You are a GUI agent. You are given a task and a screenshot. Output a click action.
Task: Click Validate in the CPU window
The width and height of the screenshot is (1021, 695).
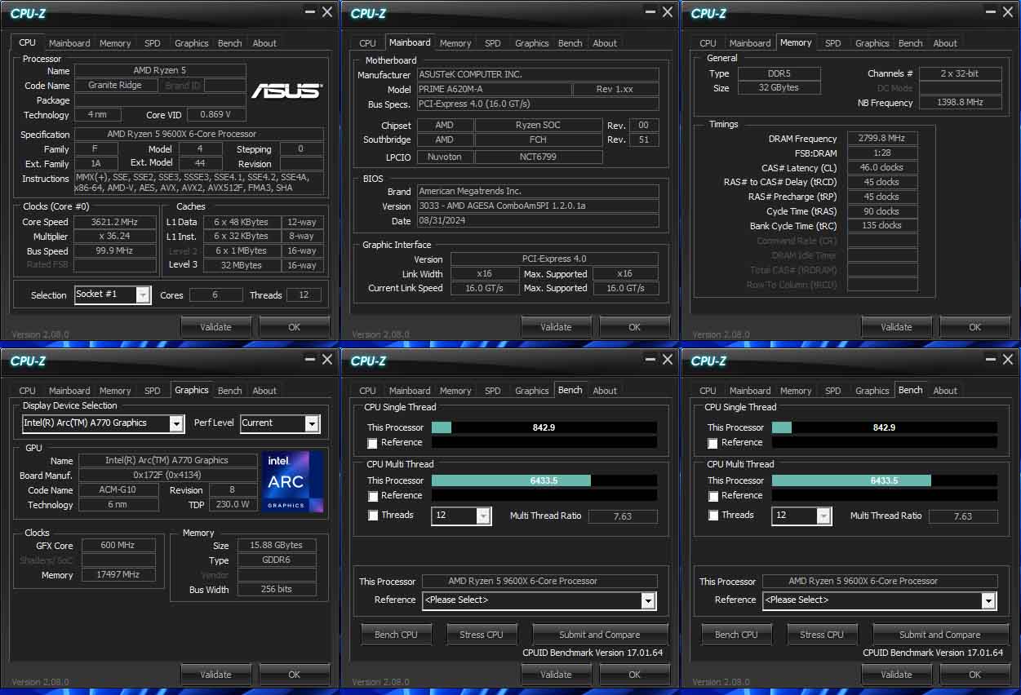pos(216,327)
